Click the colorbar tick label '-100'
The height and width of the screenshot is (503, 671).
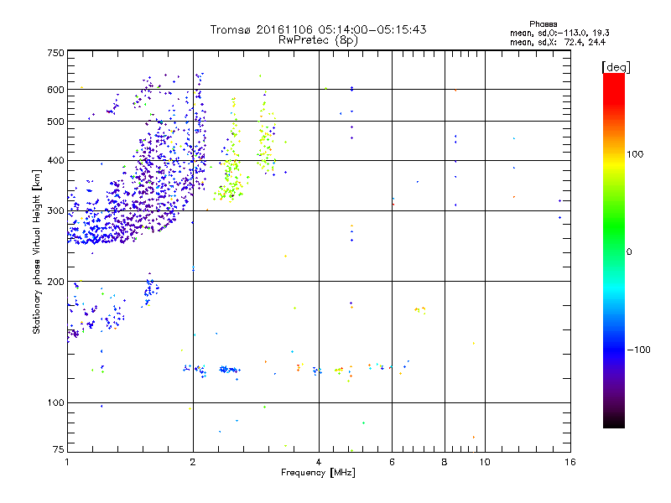point(638,350)
